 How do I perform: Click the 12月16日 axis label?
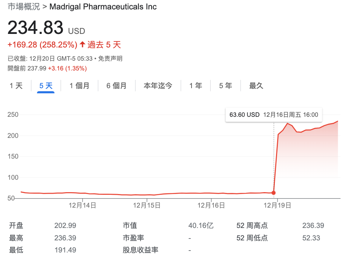211,205
